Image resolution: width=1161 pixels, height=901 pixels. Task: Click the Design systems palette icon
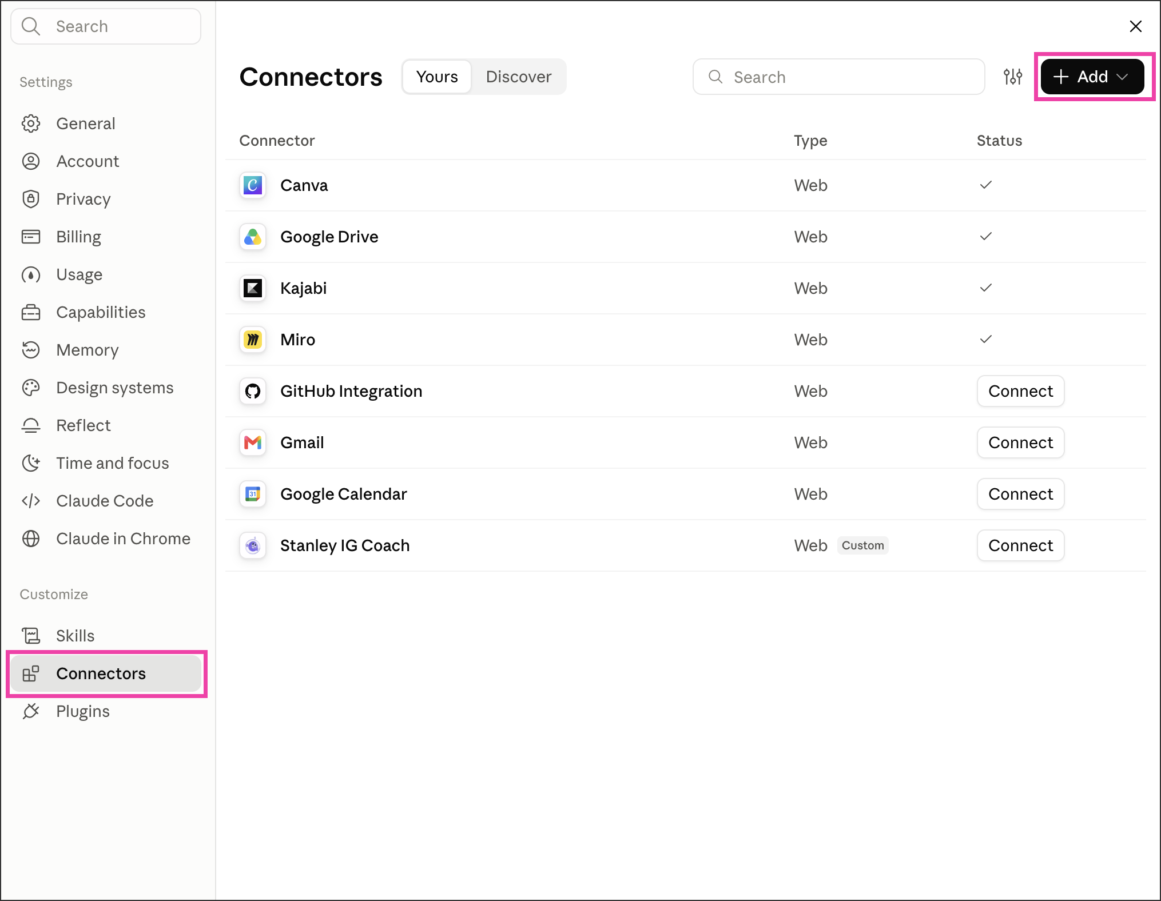[31, 388]
